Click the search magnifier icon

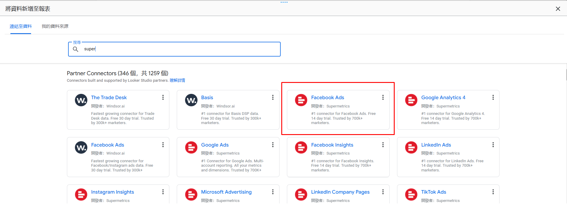click(x=76, y=49)
